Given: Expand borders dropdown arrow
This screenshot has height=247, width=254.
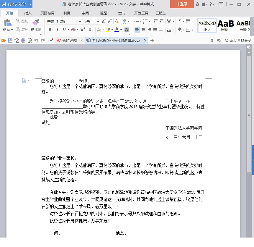Looking at the screenshot, I should click(192, 30).
